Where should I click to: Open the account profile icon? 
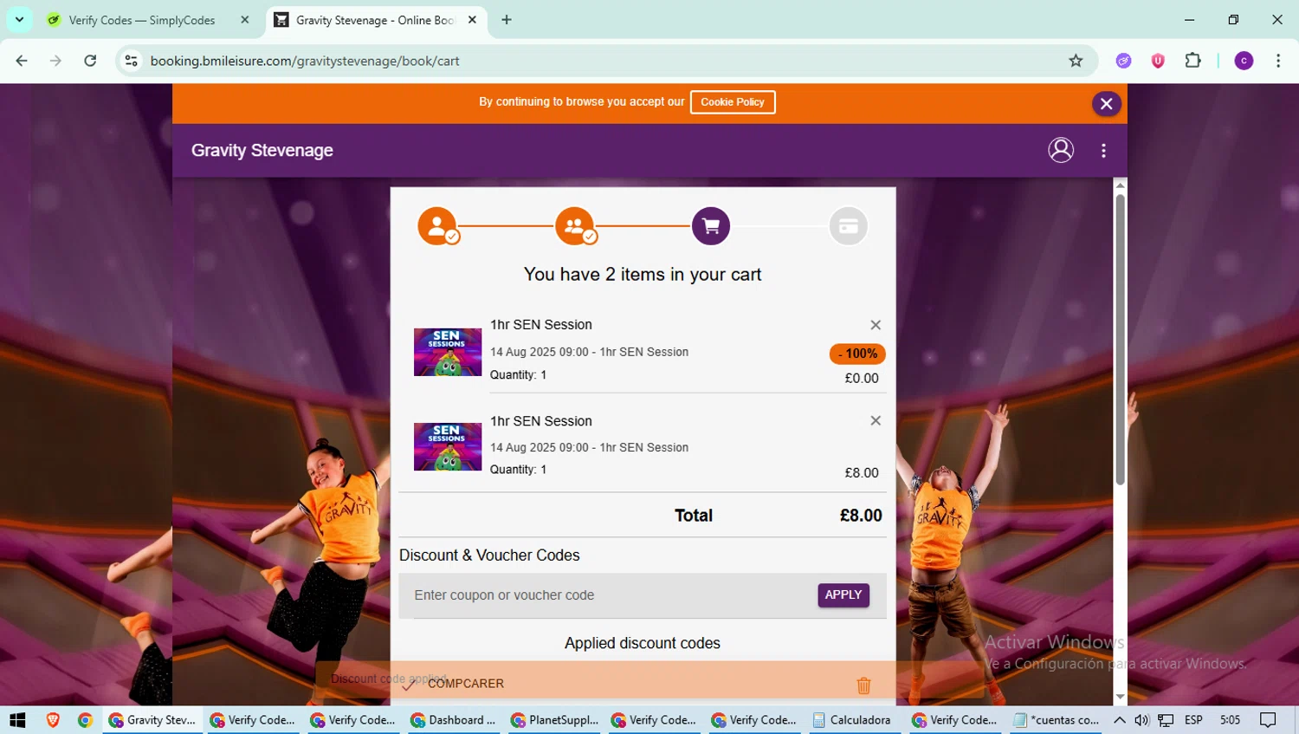tap(1061, 150)
